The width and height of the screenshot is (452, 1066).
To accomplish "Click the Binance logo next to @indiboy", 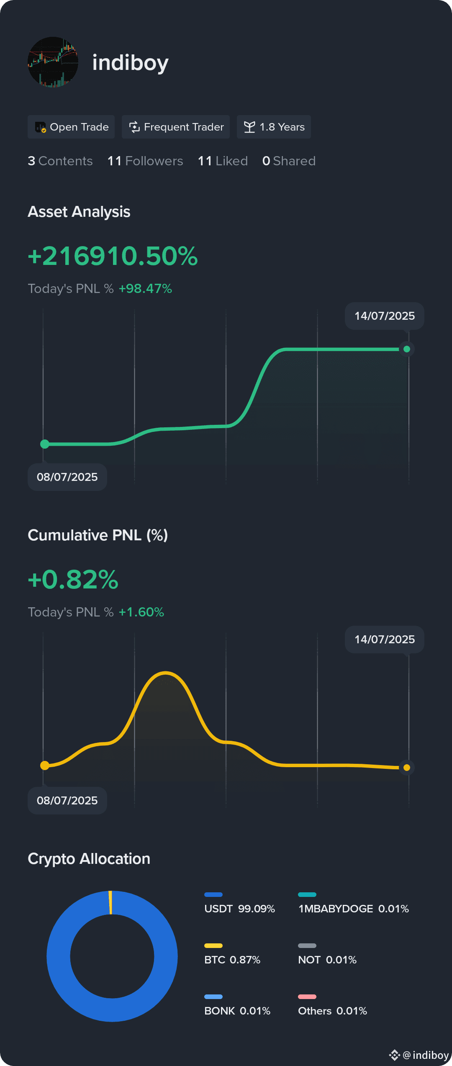I will 394,1055.
